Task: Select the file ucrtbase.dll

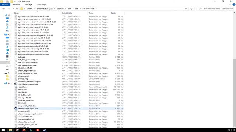Action: 24,111
